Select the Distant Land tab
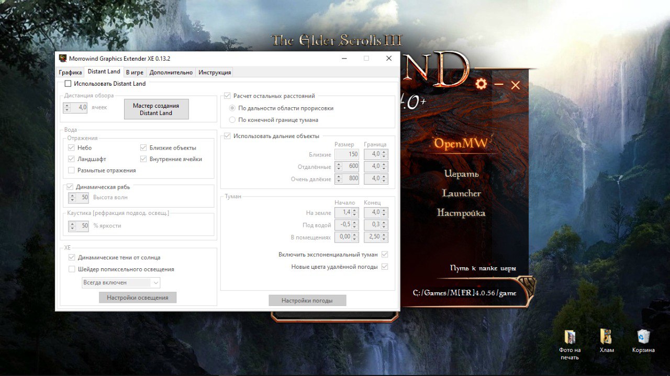 point(104,72)
